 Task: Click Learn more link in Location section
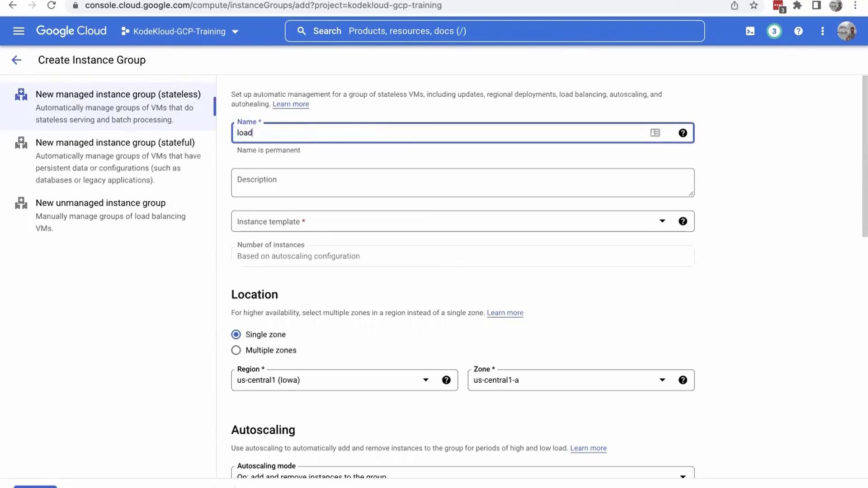click(505, 313)
